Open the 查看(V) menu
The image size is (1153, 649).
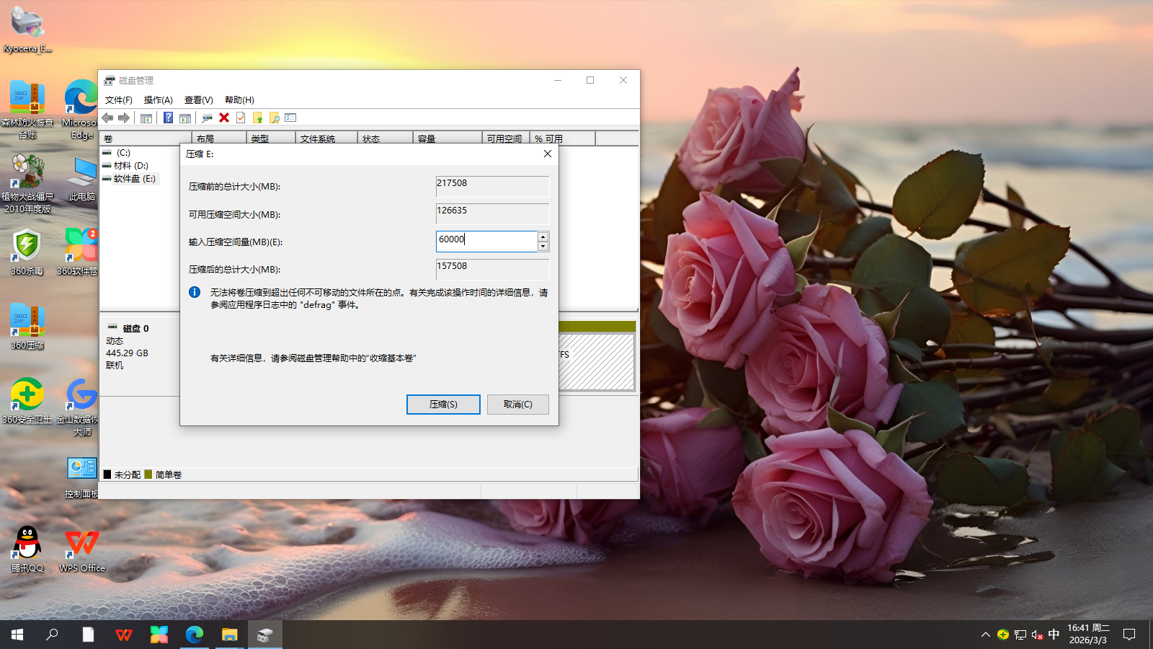(x=198, y=100)
